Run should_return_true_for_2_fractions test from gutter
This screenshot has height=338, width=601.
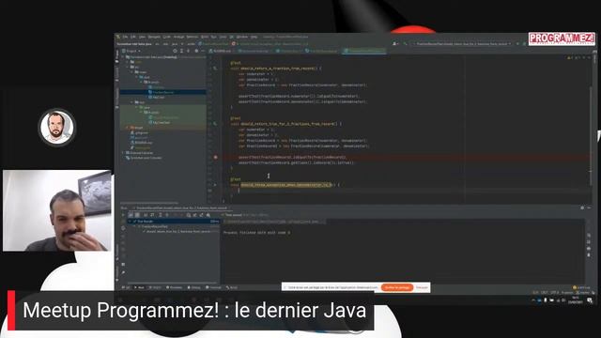(x=215, y=124)
